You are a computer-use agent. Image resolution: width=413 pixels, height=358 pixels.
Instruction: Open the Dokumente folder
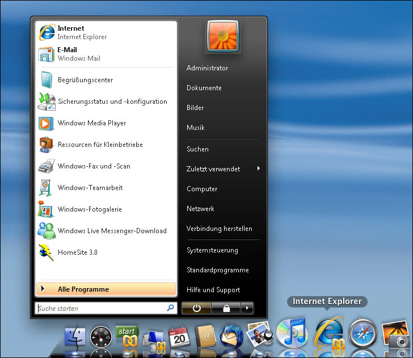coord(204,88)
